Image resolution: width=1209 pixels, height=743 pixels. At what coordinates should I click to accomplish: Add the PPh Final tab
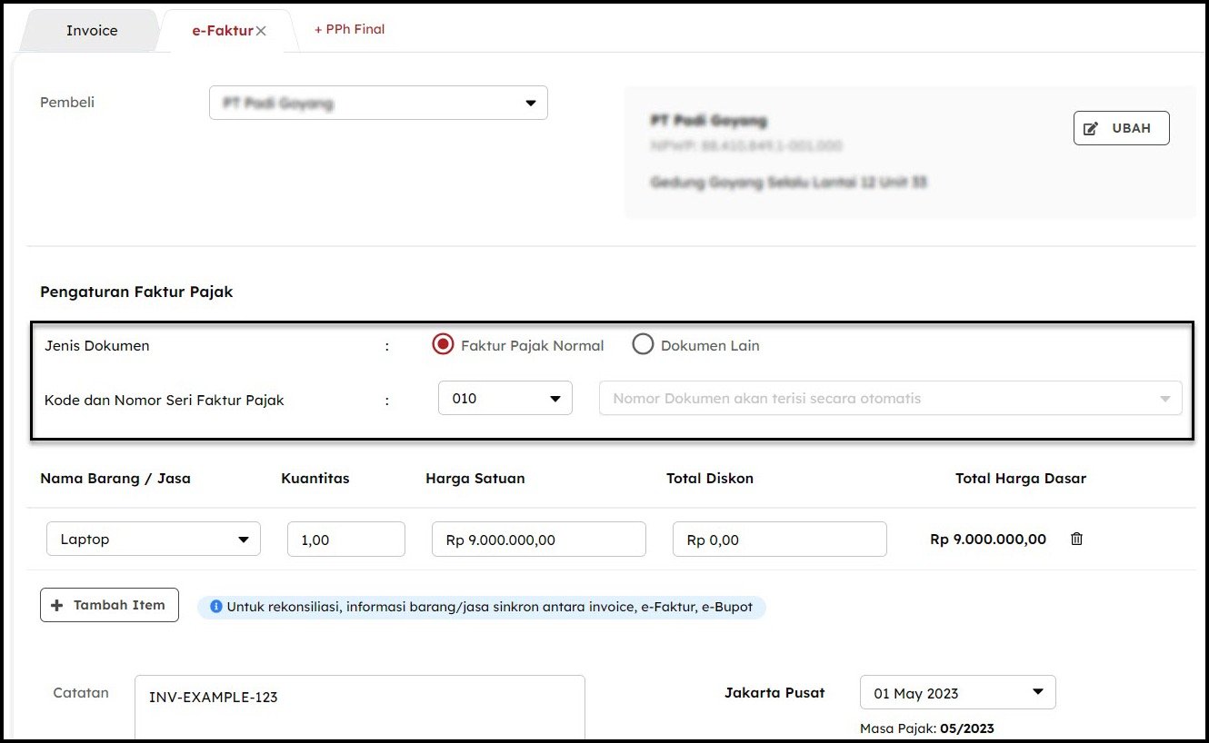pyautogui.click(x=350, y=29)
